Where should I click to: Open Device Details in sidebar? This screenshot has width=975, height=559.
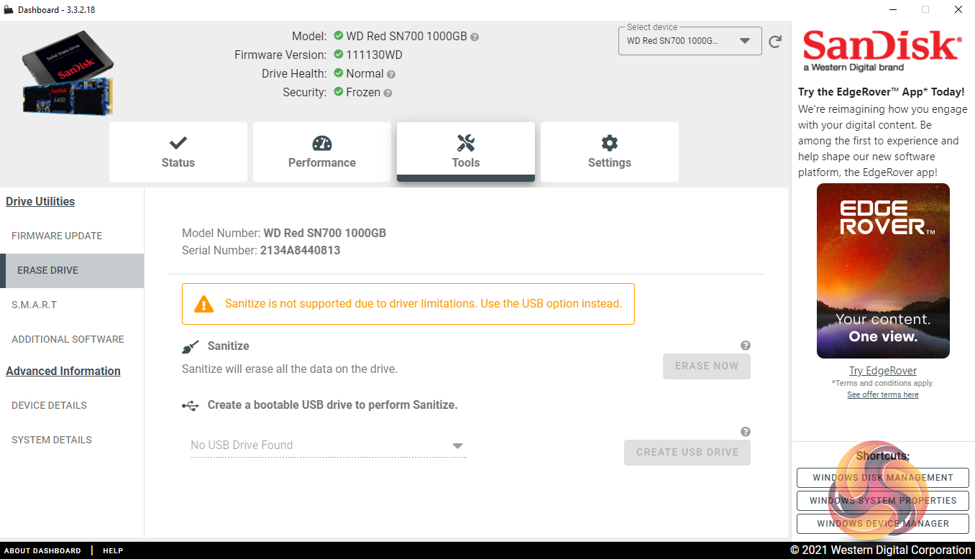point(72,405)
